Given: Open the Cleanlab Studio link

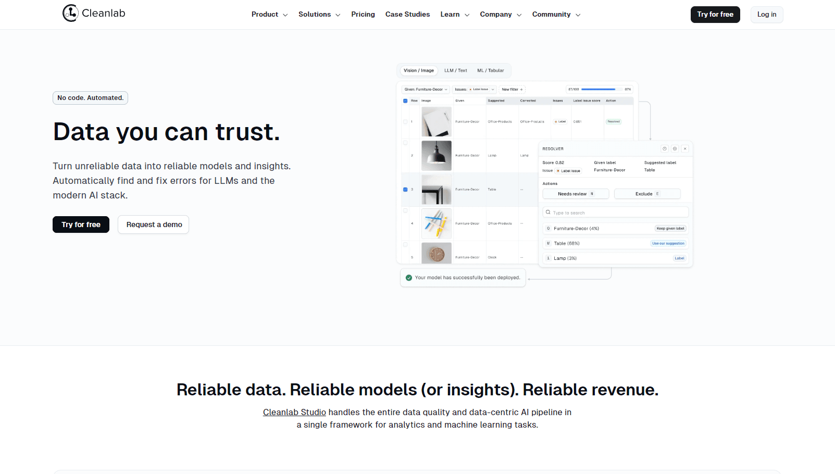Looking at the screenshot, I should coord(294,412).
